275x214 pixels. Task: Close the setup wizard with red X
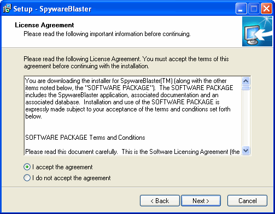266,8
